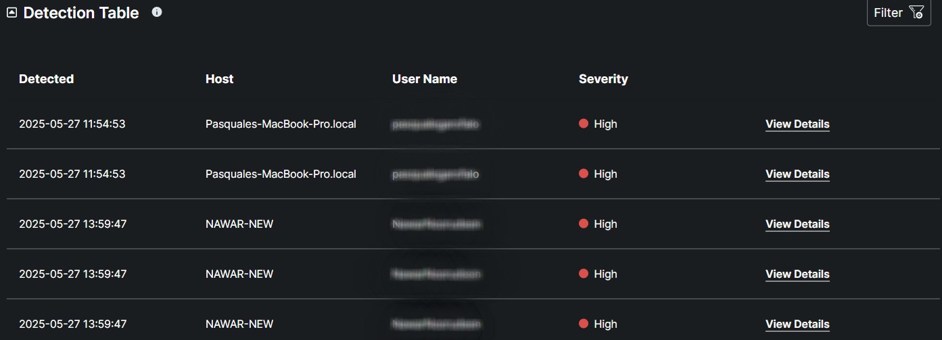Click the Host column header
This screenshot has height=340, width=942.
219,79
